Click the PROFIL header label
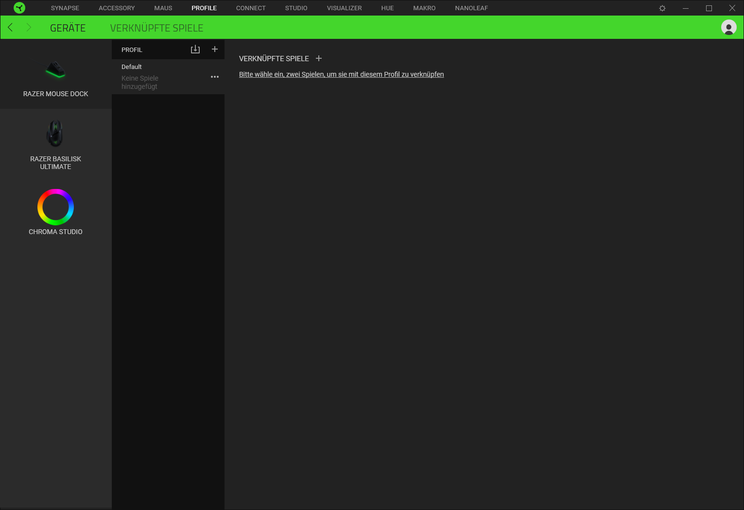744x510 pixels. coord(132,50)
